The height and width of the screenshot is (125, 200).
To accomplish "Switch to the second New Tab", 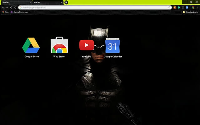I will coord(47,2).
